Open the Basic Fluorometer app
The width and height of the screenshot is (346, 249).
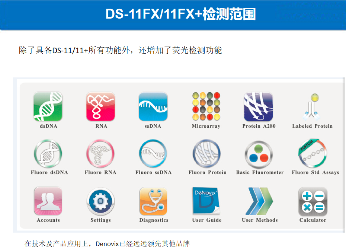coord(259,154)
